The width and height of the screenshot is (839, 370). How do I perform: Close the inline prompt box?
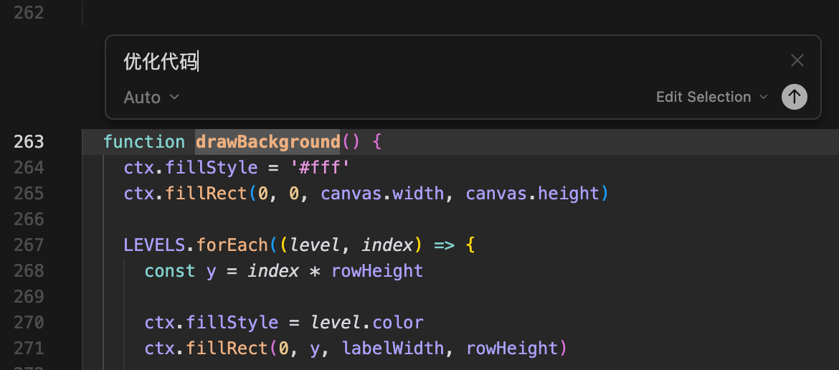[x=797, y=61]
